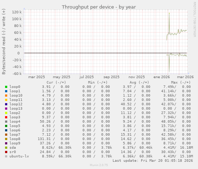Image resolution: width=198 pixels, height=169 pixels.
Task: Select the loop10 legend label
Action: (16, 96)
